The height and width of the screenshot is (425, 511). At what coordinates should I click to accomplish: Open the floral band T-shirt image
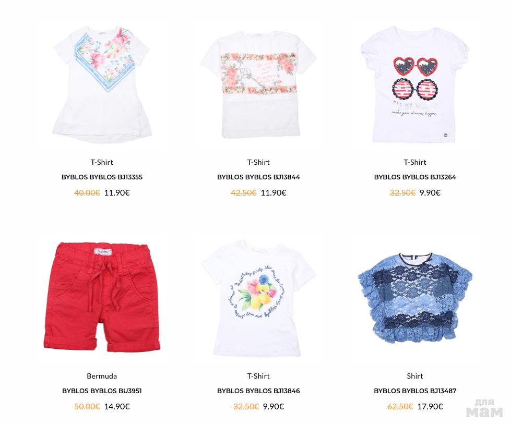click(x=258, y=84)
